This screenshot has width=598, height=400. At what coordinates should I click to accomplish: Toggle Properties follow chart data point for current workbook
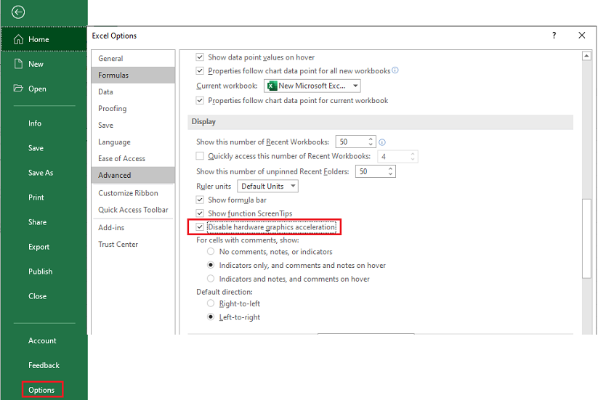point(200,101)
